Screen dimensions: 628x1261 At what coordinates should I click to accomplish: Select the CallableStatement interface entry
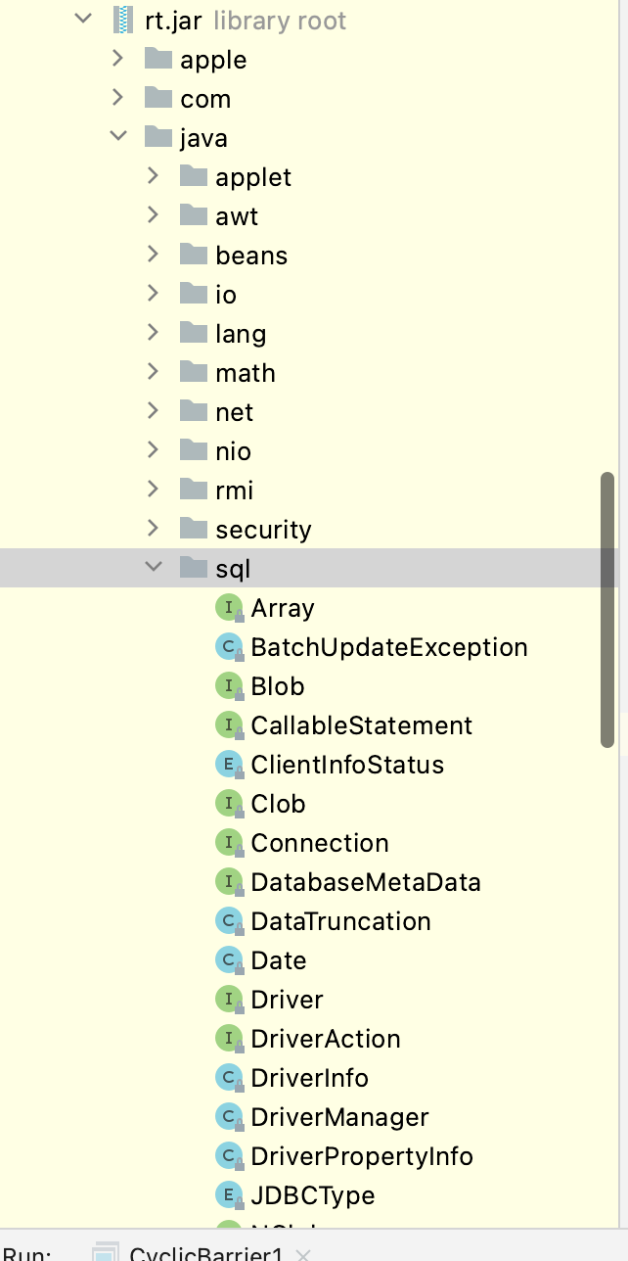[x=361, y=725]
